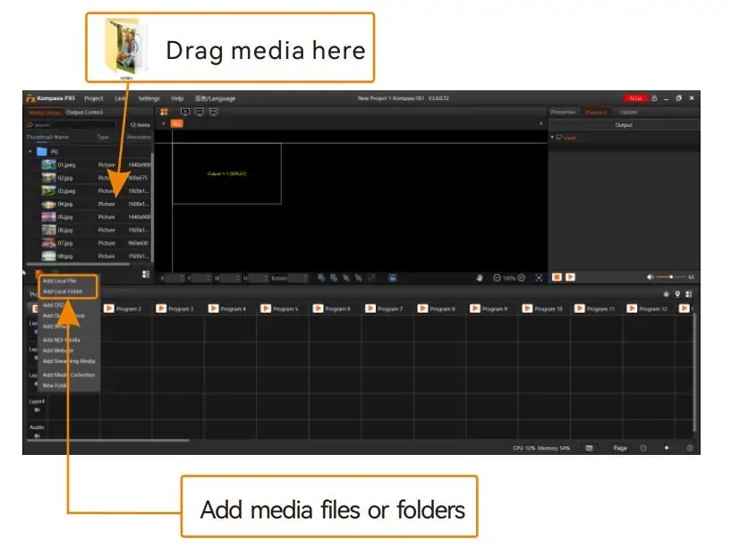
Task: Play Program 4
Action: (x=213, y=308)
